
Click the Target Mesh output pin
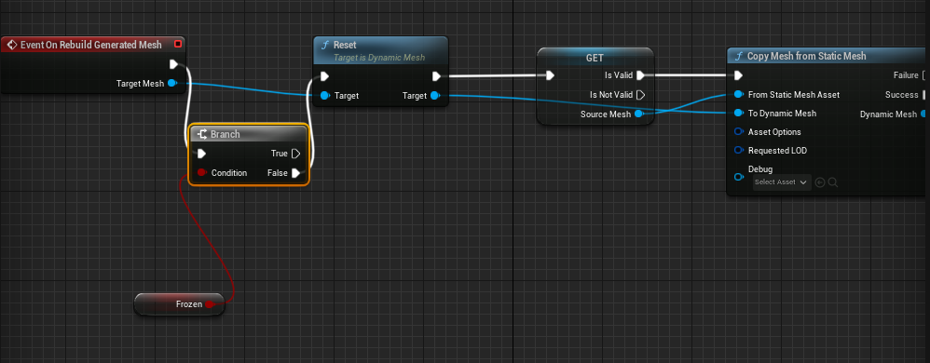172,84
